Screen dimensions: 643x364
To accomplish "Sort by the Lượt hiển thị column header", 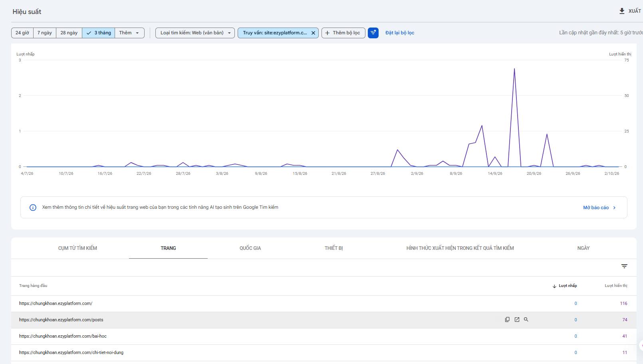I will point(616,286).
